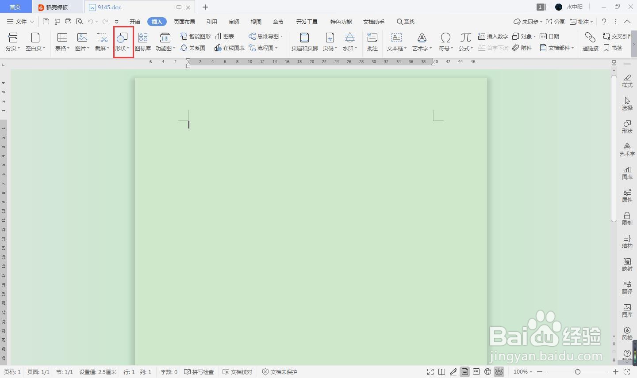Add a watermark (水印)

(349, 42)
